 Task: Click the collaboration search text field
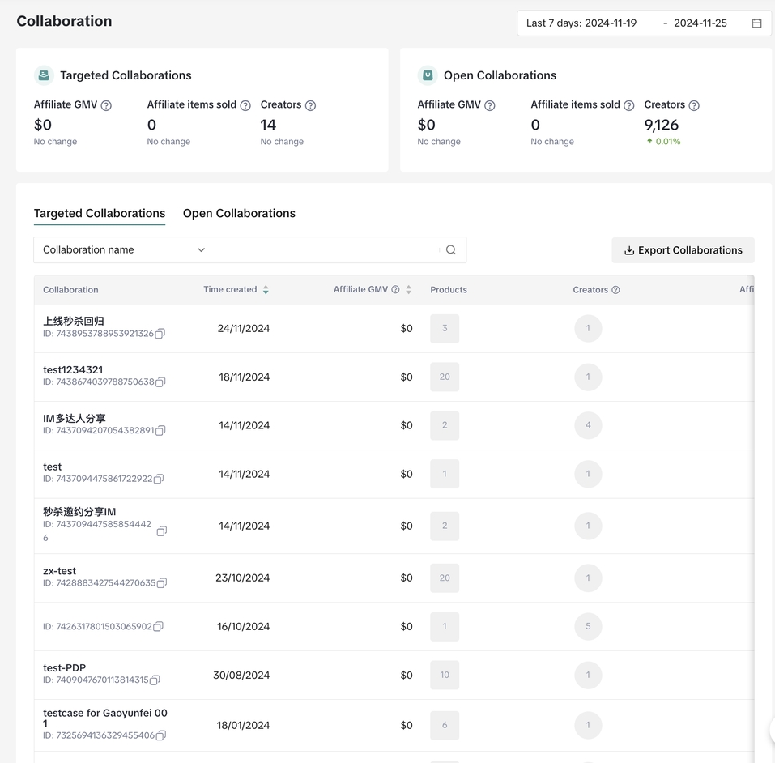[324, 250]
